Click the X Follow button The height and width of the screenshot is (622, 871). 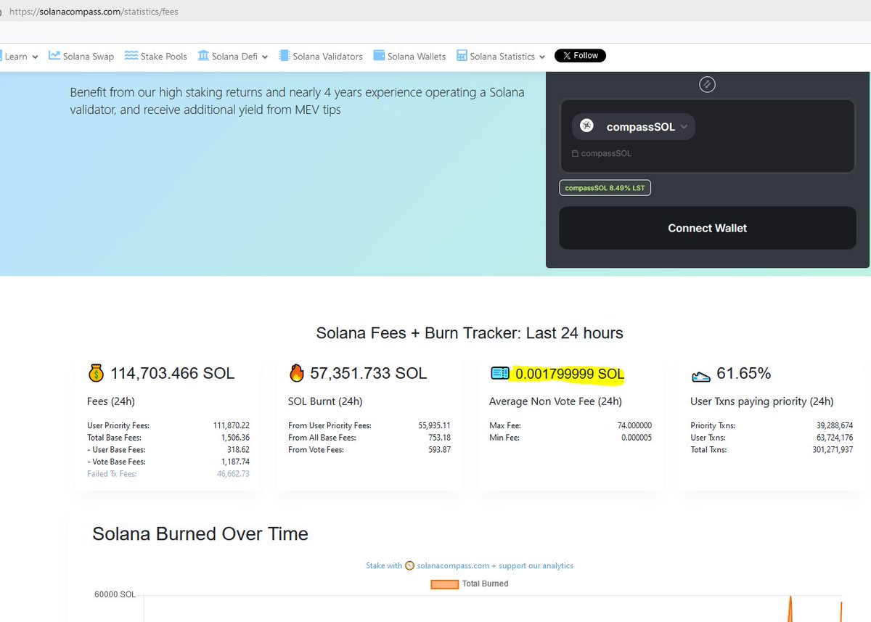click(x=580, y=56)
